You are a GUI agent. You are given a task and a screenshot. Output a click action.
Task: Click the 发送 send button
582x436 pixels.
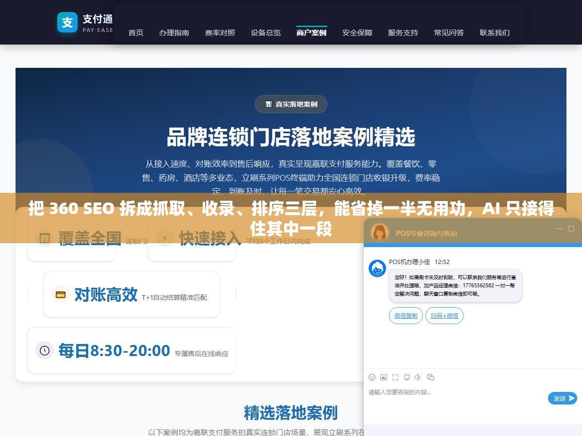[x=563, y=398]
